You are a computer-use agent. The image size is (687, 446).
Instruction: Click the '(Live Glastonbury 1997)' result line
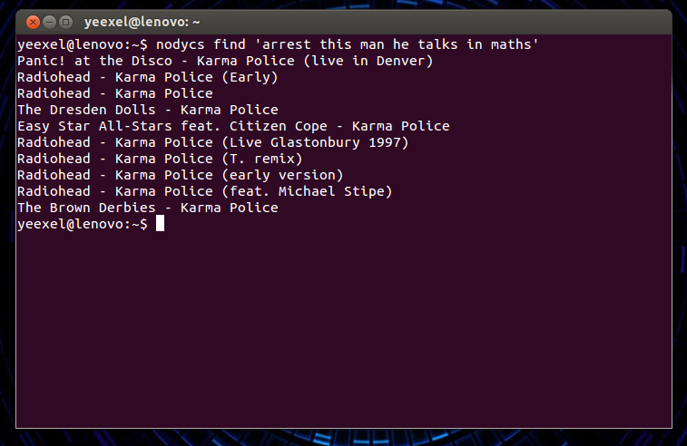click(213, 142)
